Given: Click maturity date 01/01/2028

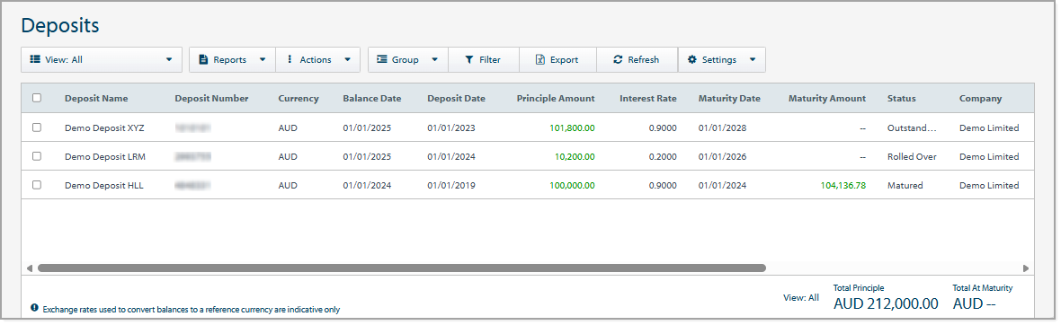Looking at the screenshot, I should click(722, 127).
